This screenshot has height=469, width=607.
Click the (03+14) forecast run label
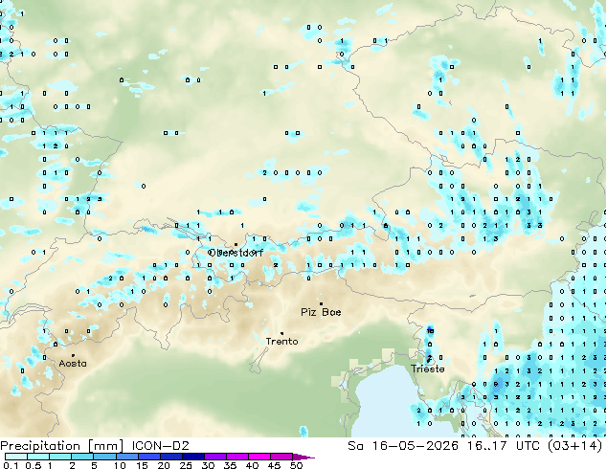pyautogui.click(x=575, y=446)
